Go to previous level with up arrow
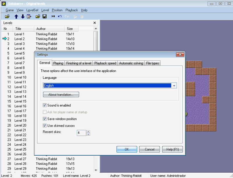 (x=16, y=17)
